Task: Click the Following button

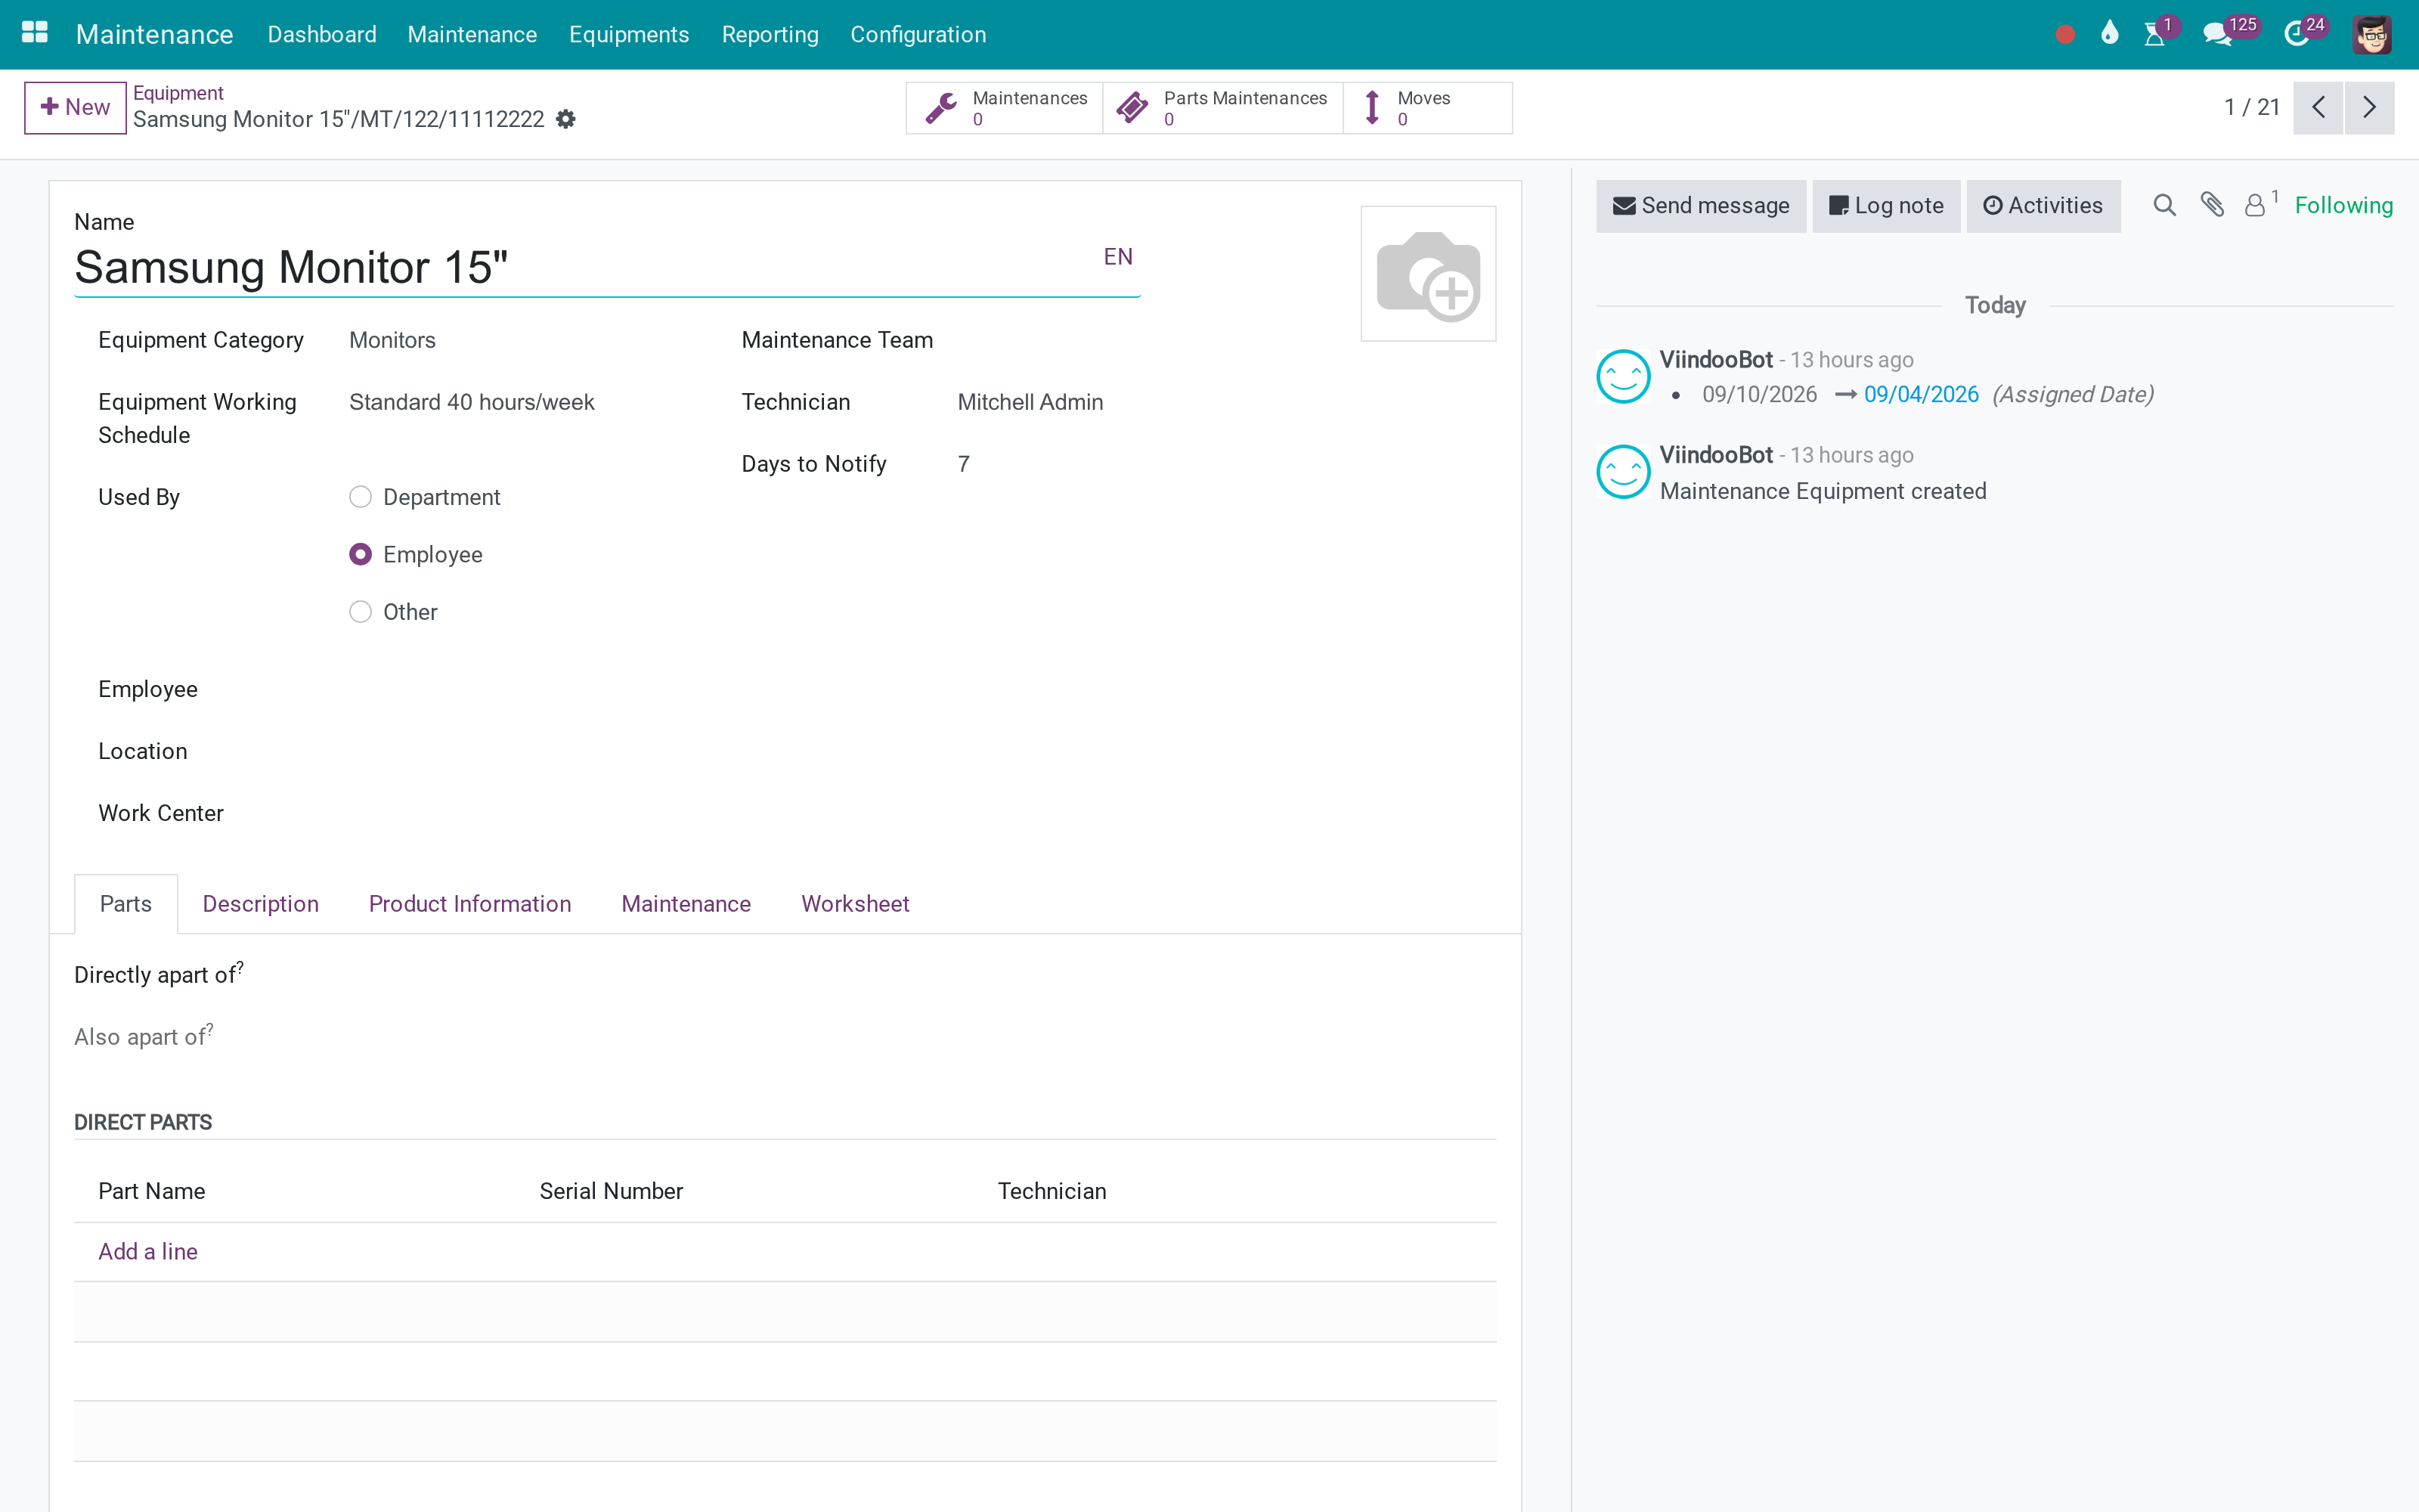Action: (x=2343, y=206)
